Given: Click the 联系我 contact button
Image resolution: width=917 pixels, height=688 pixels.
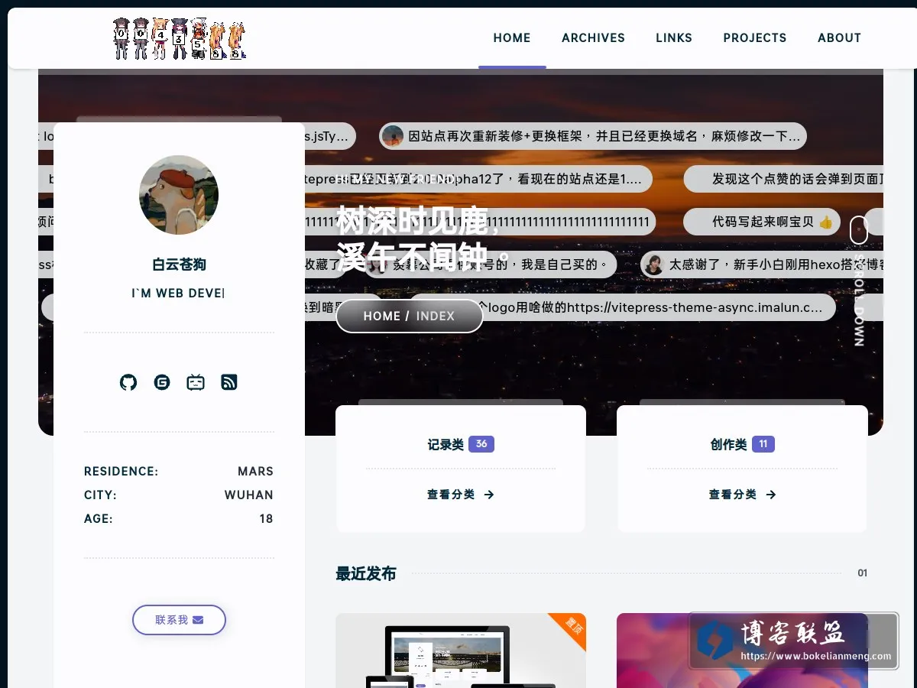Looking at the screenshot, I should click(179, 620).
